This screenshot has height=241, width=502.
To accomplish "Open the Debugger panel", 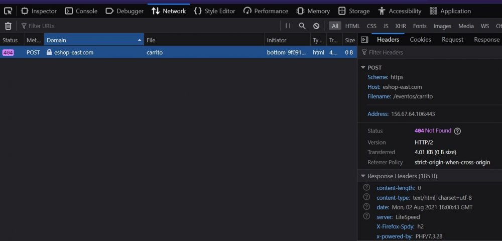I will [124, 11].
